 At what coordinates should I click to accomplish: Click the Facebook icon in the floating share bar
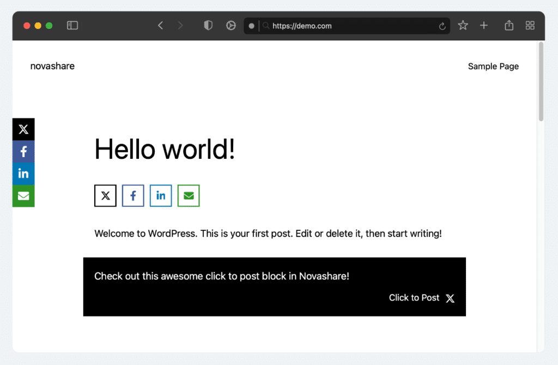(23, 151)
